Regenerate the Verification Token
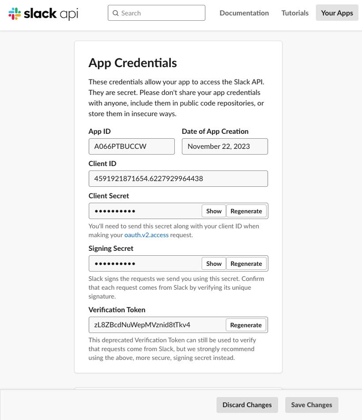 click(x=246, y=325)
